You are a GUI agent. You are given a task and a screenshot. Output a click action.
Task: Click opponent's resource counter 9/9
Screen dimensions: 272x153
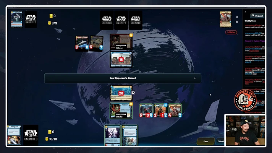(52, 23)
